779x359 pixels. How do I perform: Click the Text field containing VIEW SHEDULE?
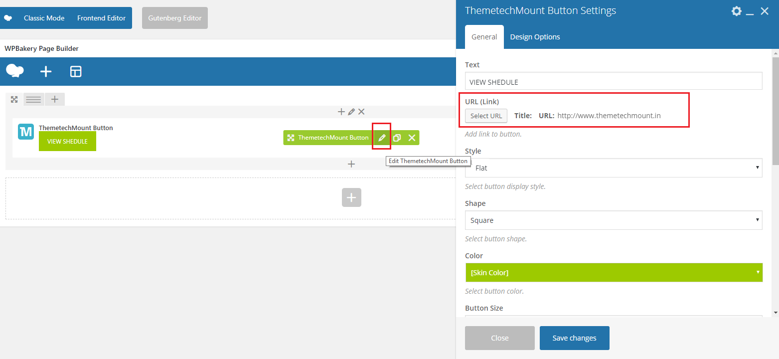click(x=614, y=81)
